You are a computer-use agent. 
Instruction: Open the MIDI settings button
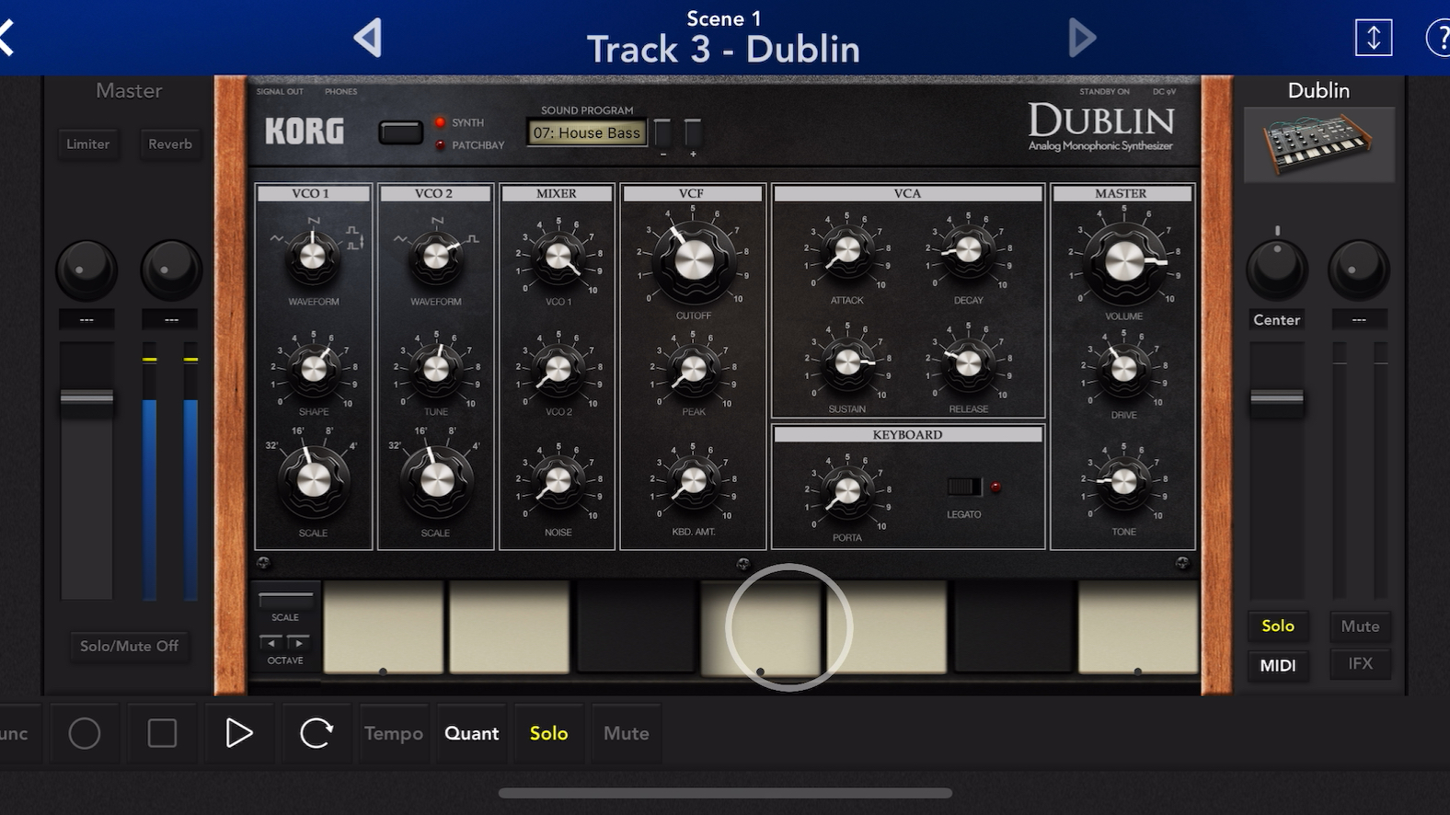point(1277,665)
